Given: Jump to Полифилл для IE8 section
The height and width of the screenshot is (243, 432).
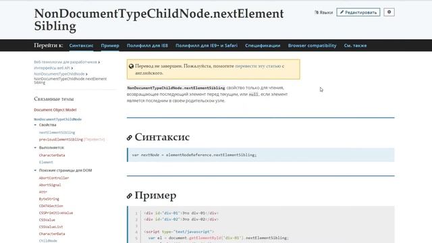Looking at the screenshot, I should pyautogui.click(x=147, y=45).
